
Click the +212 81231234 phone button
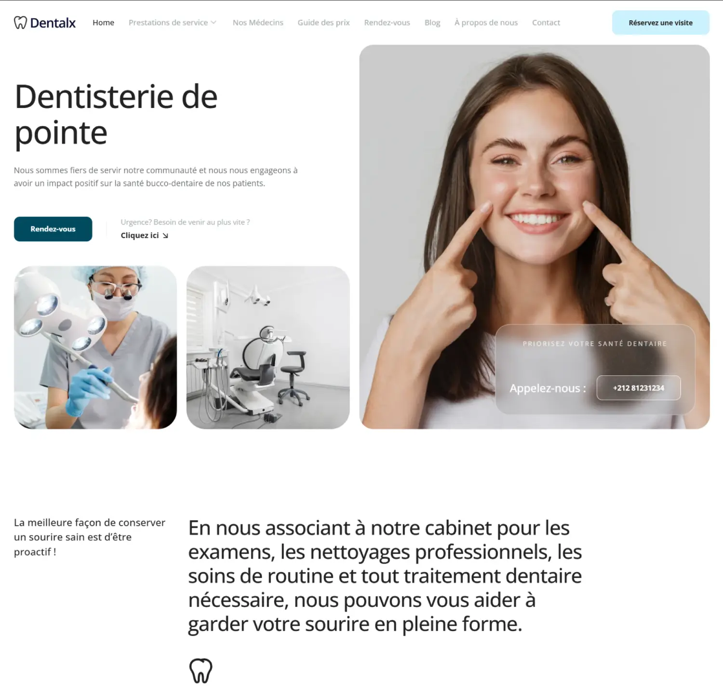(638, 388)
